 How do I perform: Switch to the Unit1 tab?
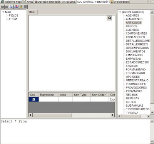[28, 2]
